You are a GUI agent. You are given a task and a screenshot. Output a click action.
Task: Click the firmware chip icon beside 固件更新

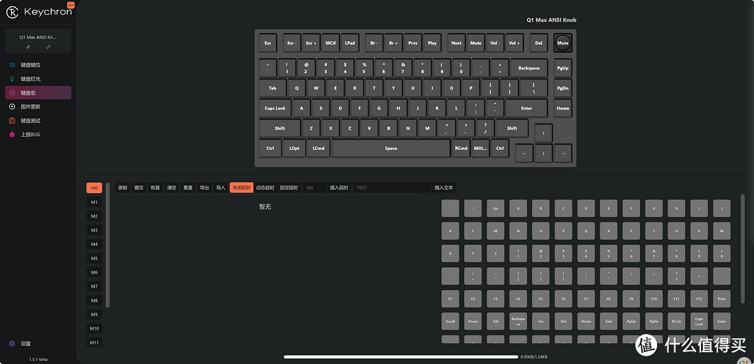coord(13,107)
